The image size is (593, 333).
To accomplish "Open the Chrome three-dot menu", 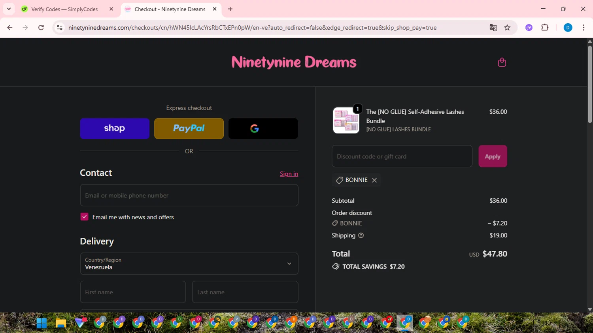I will coord(584,28).
